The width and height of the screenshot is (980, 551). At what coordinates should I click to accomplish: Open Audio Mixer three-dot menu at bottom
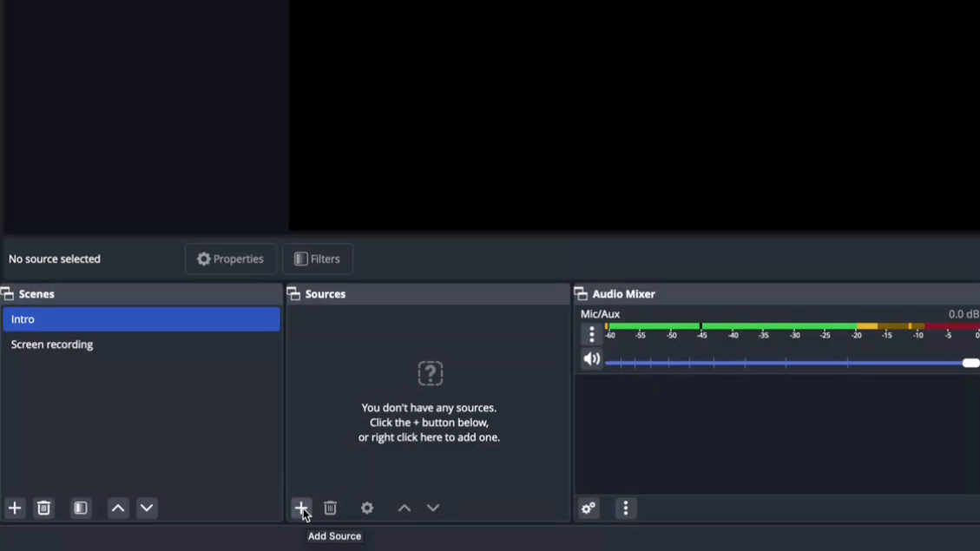(626, 508)
